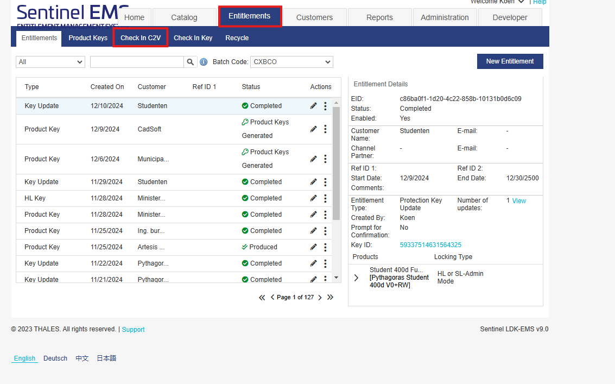Switch to the Check In C2V sub-tab
Image resolution: width=615 pixels, height=384 pixels.
(141, 37)
